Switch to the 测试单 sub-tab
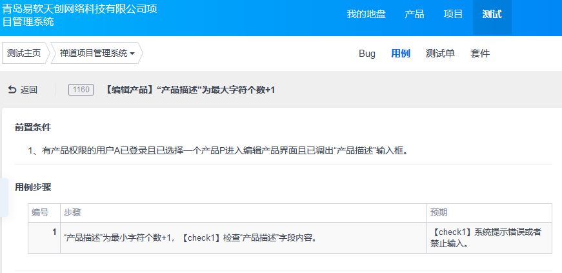Image resolution: width=562 pixels, height=273 pixels. 440,54
